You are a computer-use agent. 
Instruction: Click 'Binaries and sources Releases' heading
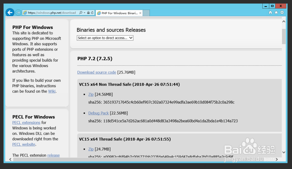click(111, 30)
